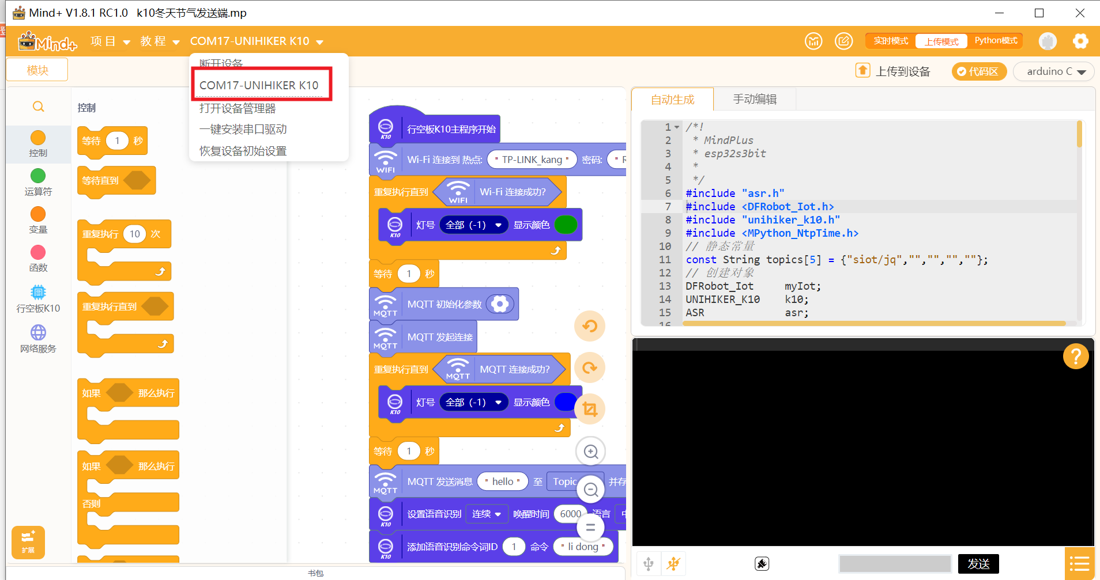Clear serial output with brush icon

coord(762,564)
